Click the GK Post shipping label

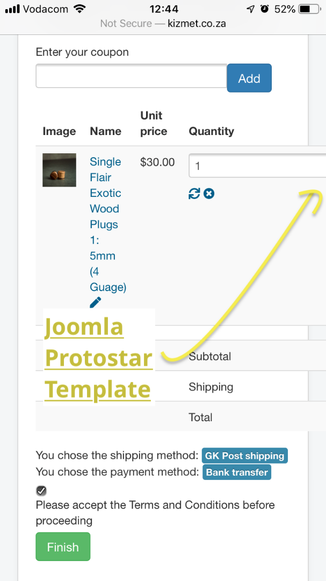[244, 456]
